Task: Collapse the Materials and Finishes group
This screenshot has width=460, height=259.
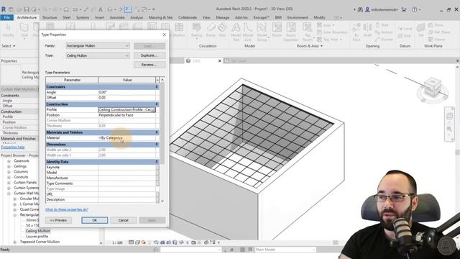Action: [157, 132]
